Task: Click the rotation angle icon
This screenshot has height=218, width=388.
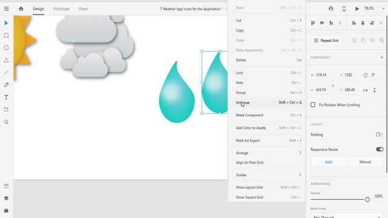Action: [366, 75]
